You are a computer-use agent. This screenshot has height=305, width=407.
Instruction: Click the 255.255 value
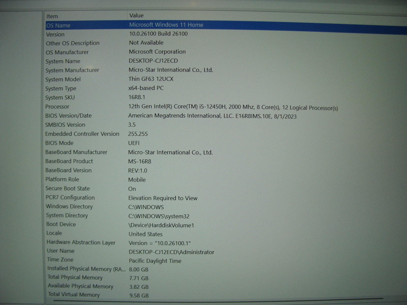(x=138, y=134)
